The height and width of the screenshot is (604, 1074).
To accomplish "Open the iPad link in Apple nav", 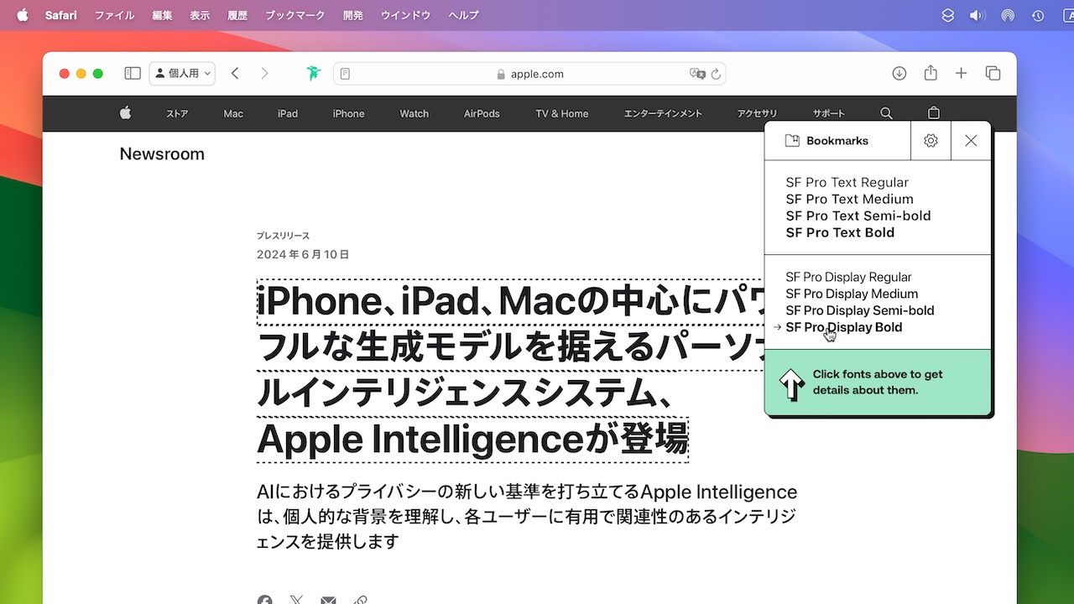I will pos(288,114).
